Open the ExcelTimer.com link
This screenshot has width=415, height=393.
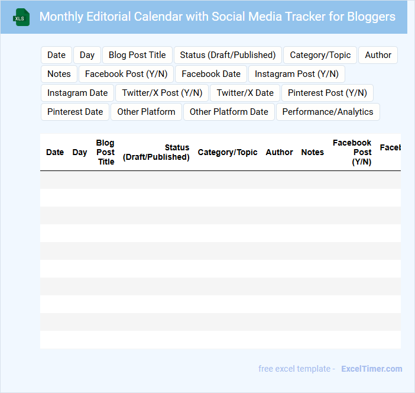(371, 369)
